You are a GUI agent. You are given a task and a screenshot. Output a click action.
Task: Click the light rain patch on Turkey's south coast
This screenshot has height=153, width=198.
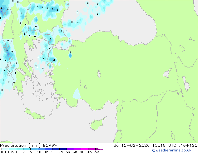click(x=77, y=93)
